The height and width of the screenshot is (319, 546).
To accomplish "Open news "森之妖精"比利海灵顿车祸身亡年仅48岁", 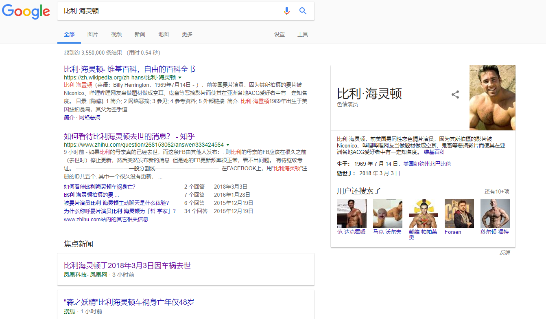I will coord(129,302).
